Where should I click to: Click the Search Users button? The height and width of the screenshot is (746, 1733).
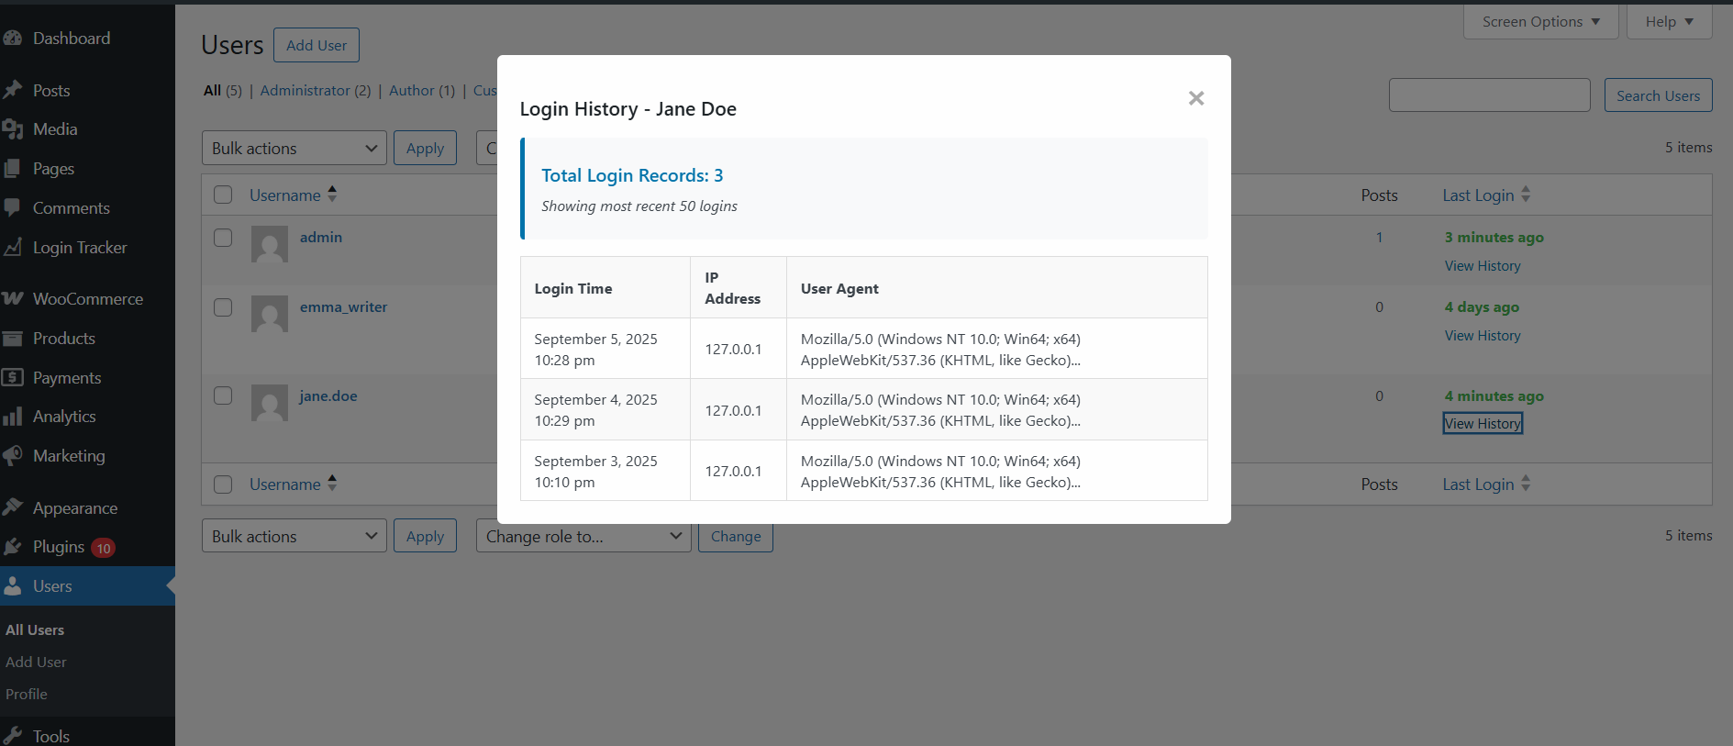pyautogui.click(x=1657, y=95)
